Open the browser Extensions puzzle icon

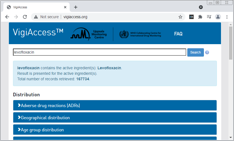tap(200, 17)
